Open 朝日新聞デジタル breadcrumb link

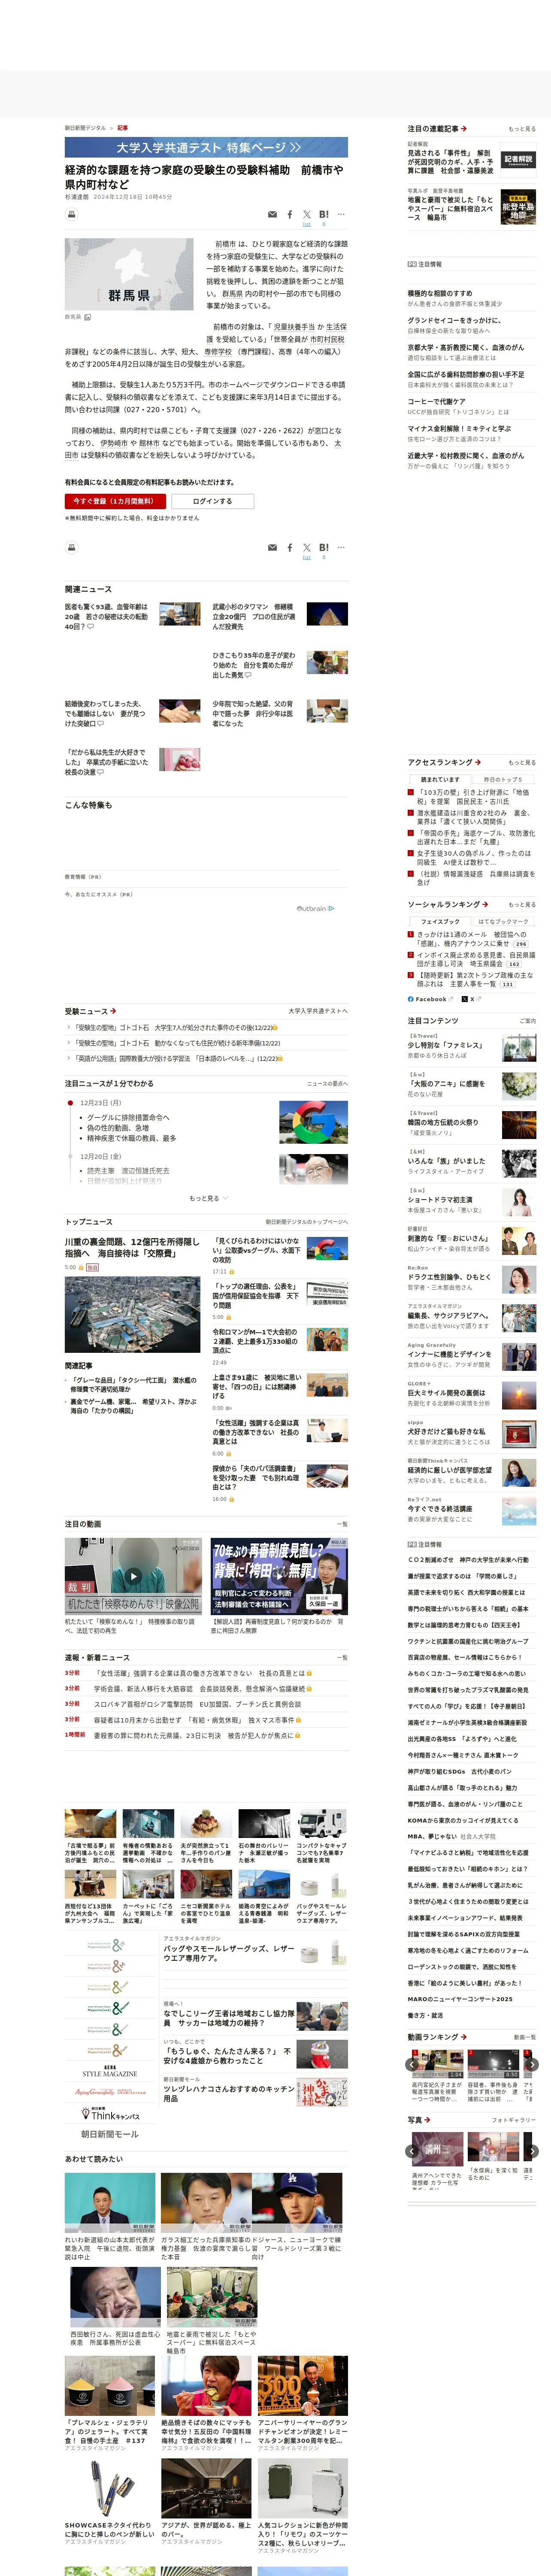[85, 128]
